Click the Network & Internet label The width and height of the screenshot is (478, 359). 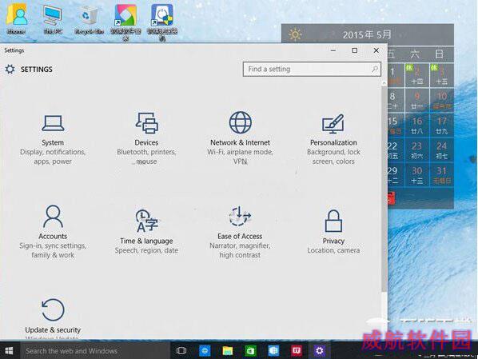(241, 142)
